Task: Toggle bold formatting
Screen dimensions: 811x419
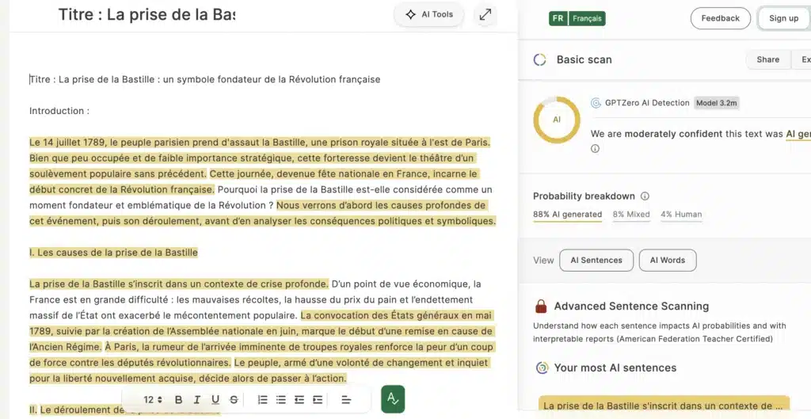Action: point(178,399)
